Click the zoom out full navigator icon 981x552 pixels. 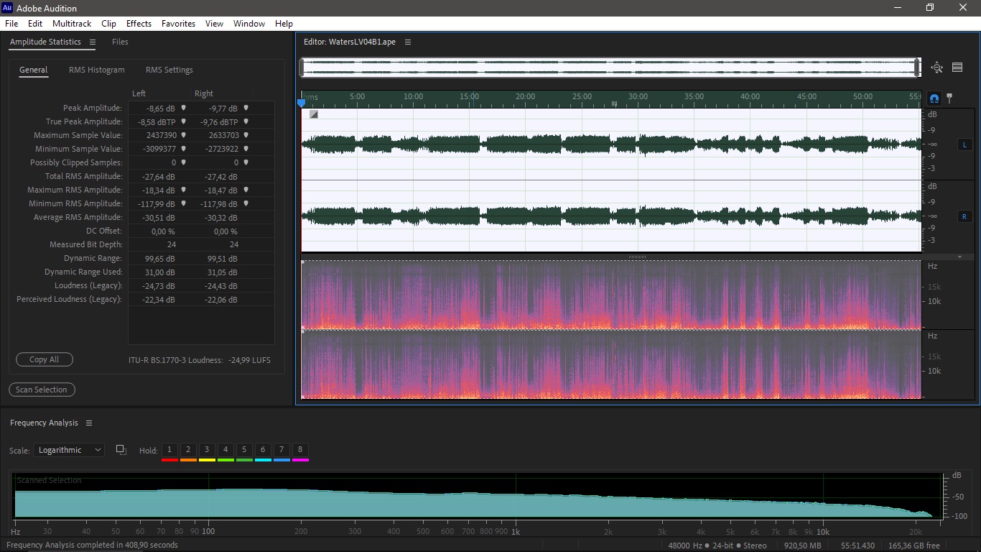(x=936, y=68)
